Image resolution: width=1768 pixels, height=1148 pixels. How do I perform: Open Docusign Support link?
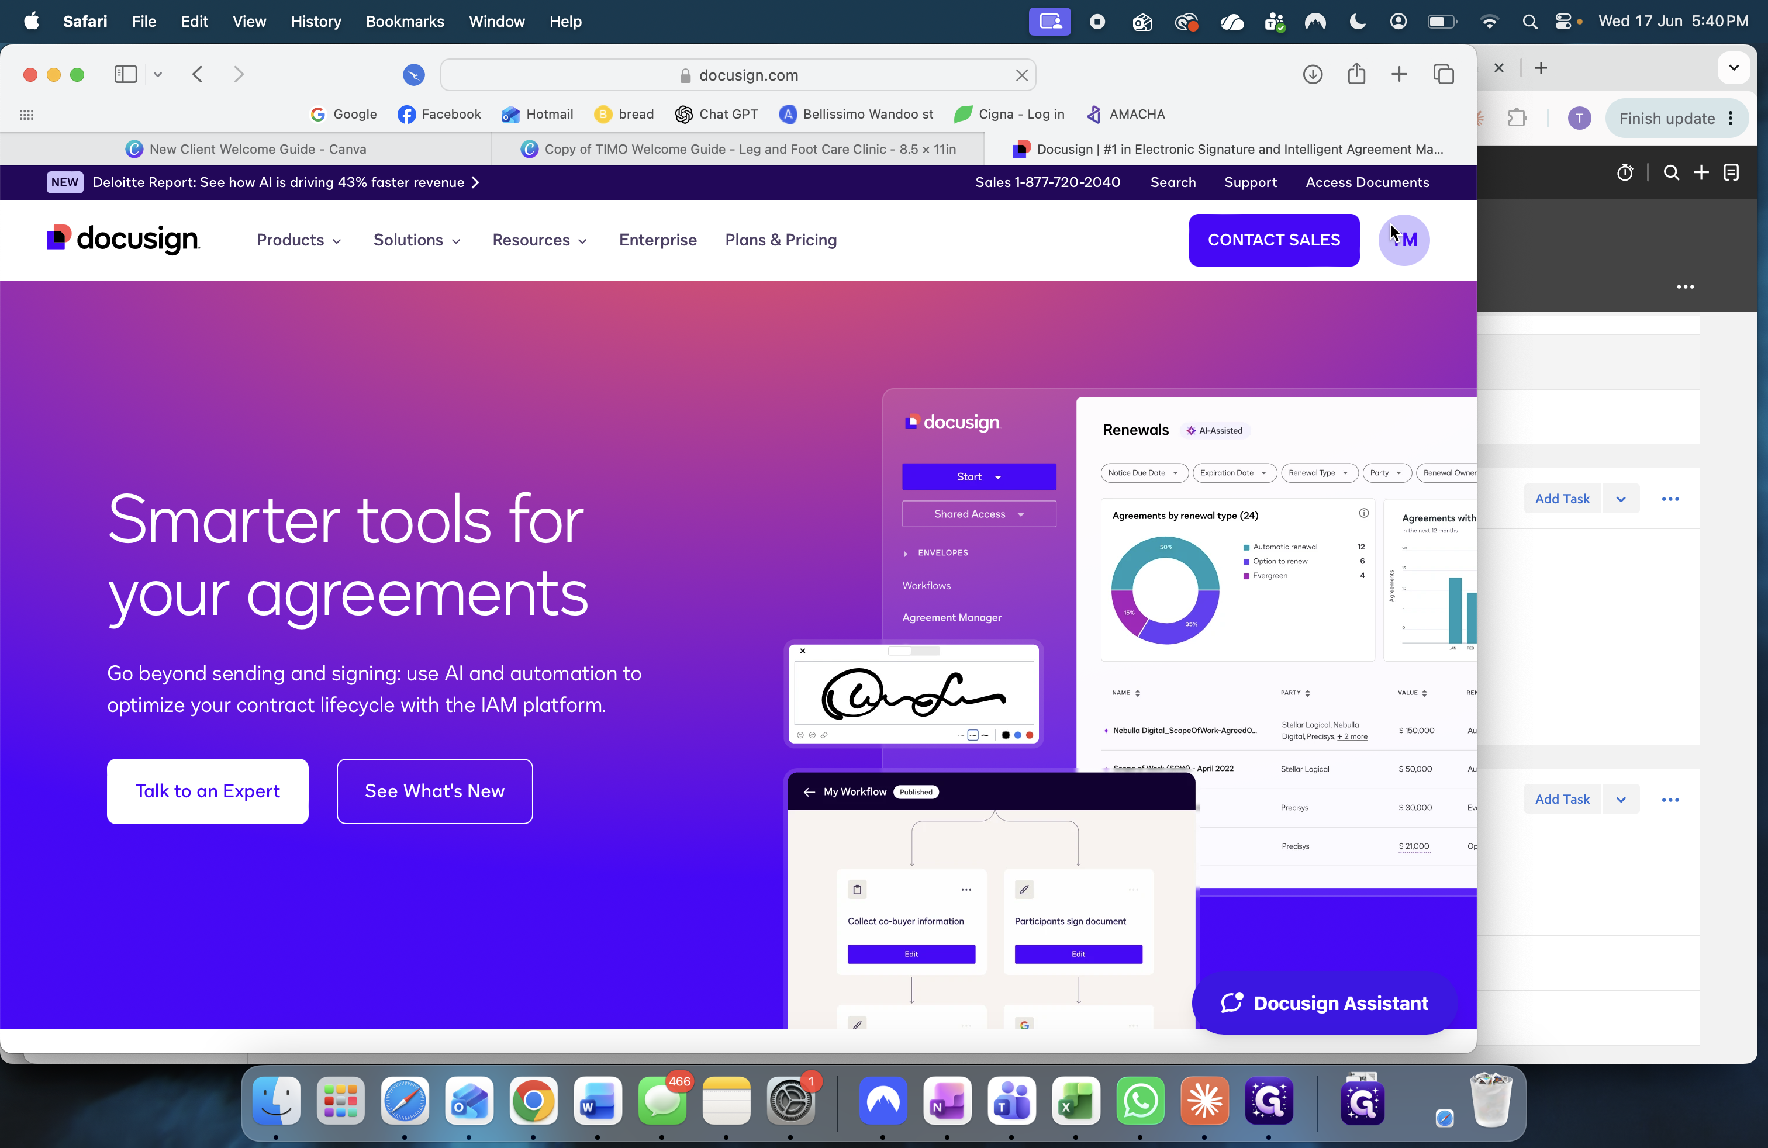point(1250,183)
